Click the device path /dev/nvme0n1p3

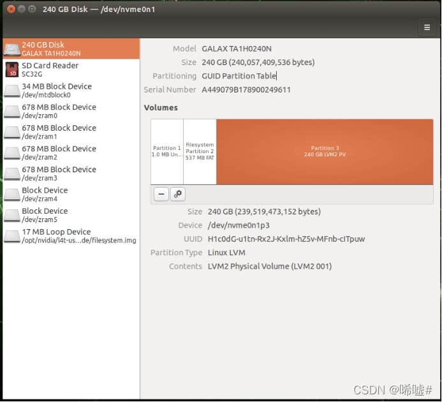point(239,225)
